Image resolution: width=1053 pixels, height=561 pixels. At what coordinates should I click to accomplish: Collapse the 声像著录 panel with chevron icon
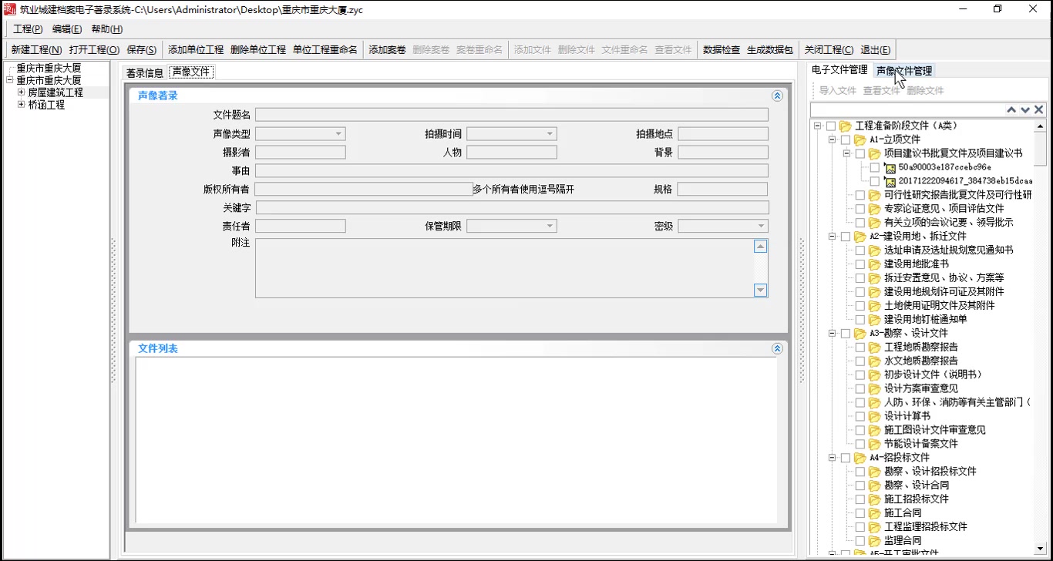pos(777,96)
